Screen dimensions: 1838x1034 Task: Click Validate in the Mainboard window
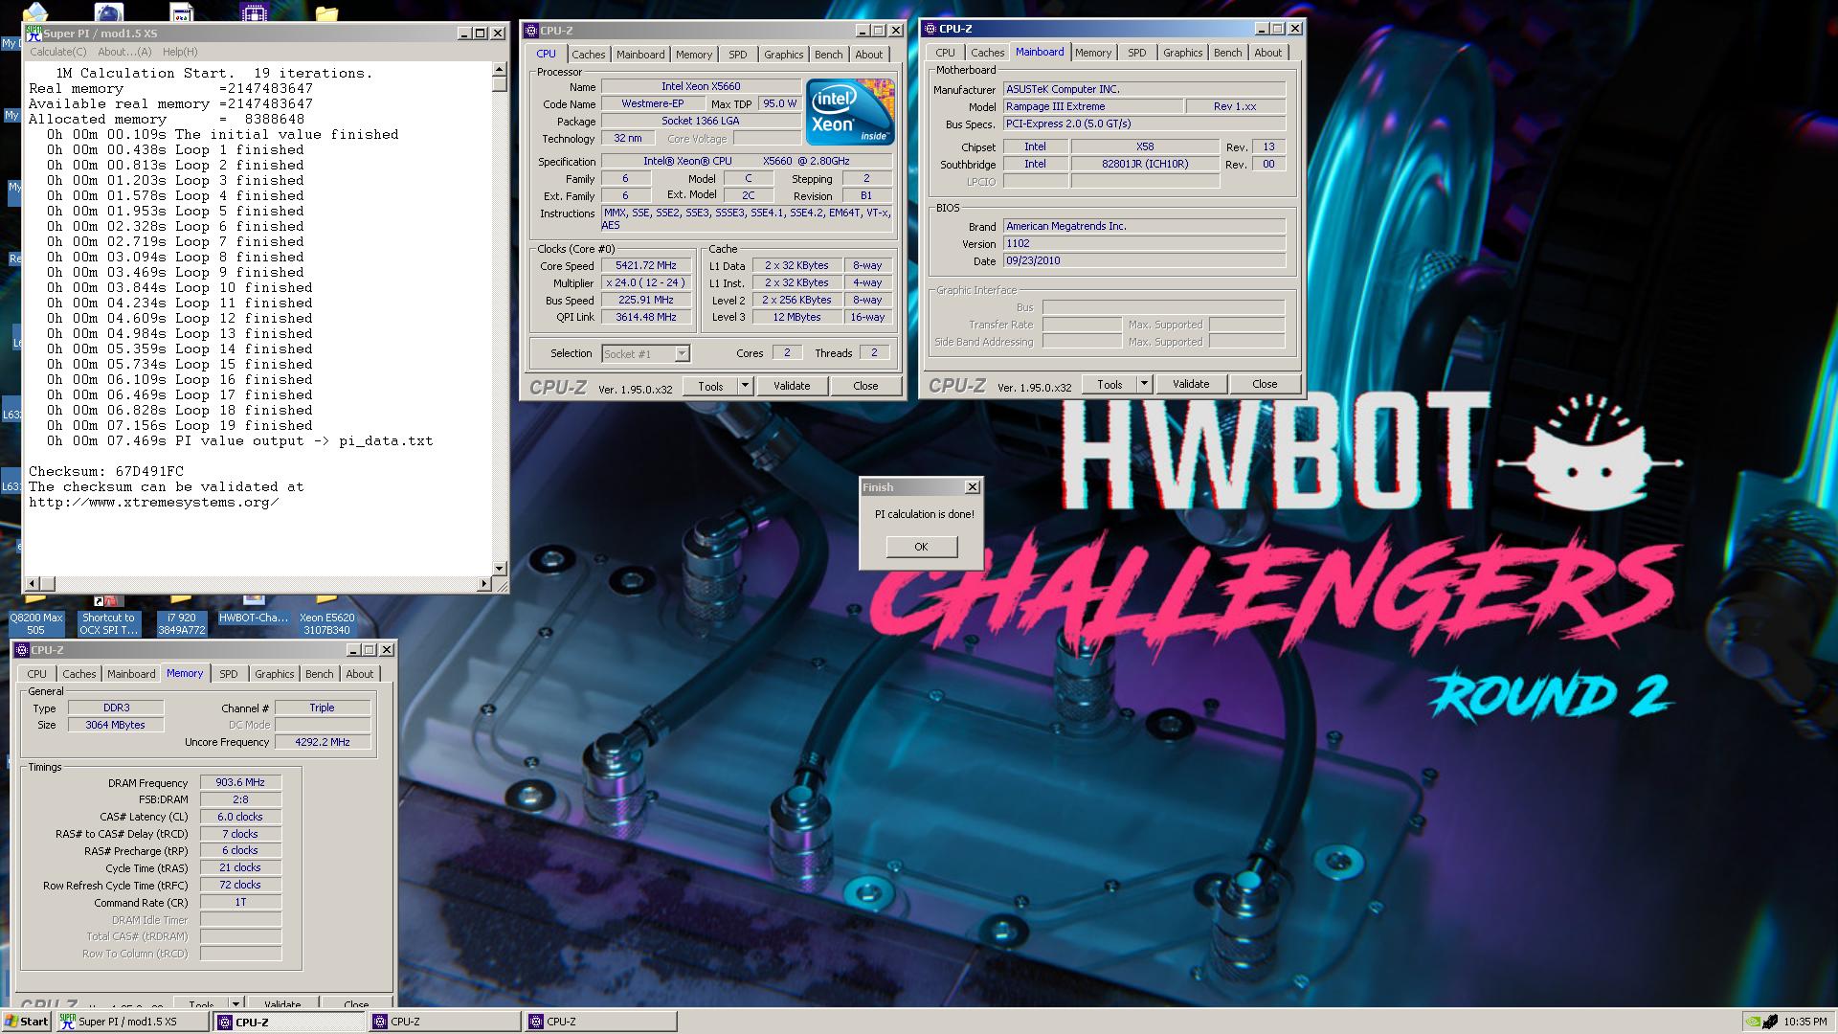pyautogui.click(x=1191, y=384)
